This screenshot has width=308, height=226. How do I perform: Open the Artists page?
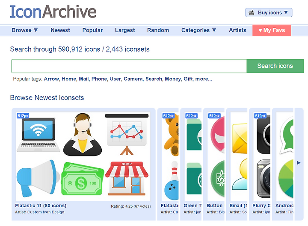[237, 30]
